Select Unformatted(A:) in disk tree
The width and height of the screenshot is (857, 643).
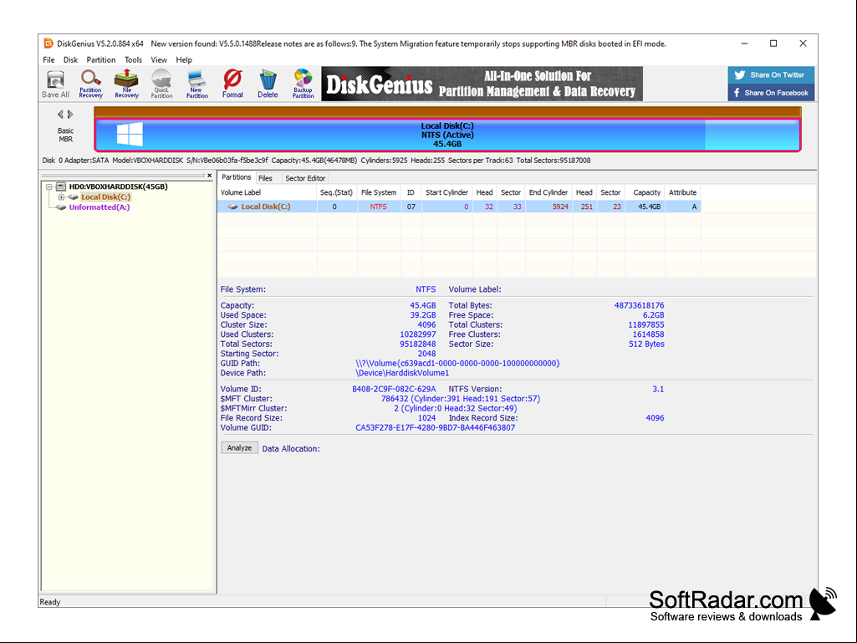coord(99,207)
